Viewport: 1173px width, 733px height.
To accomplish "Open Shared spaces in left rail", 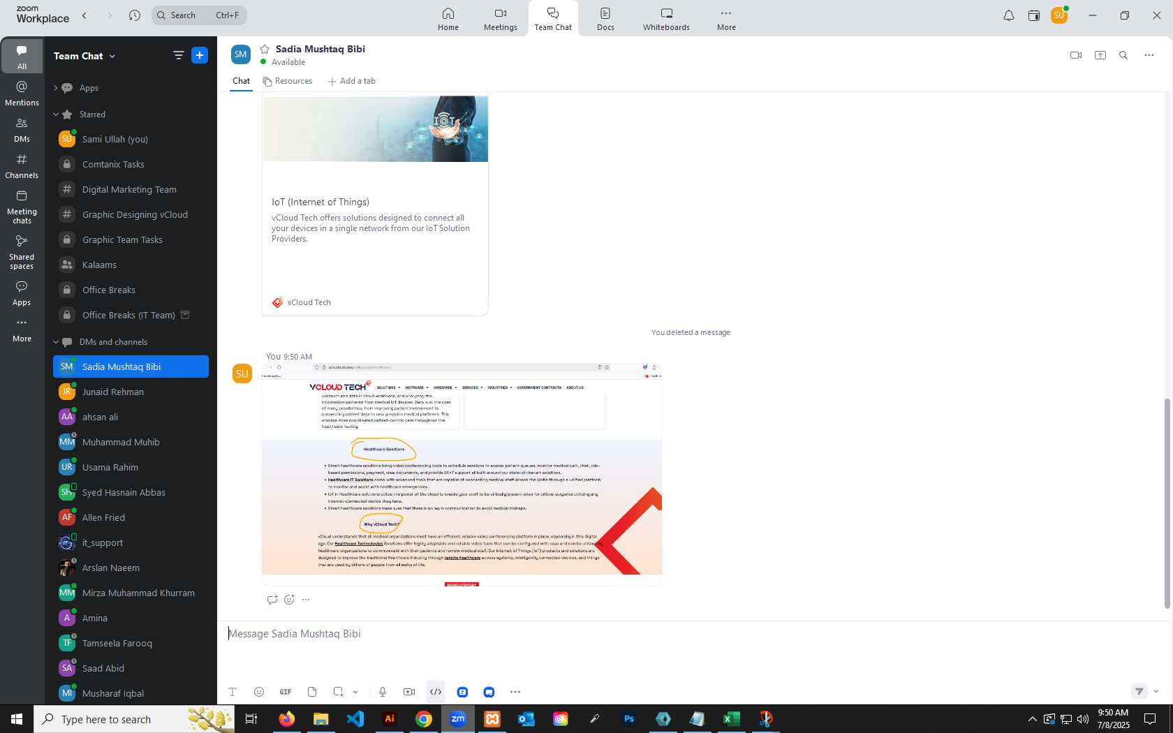I will pos(22,253).
